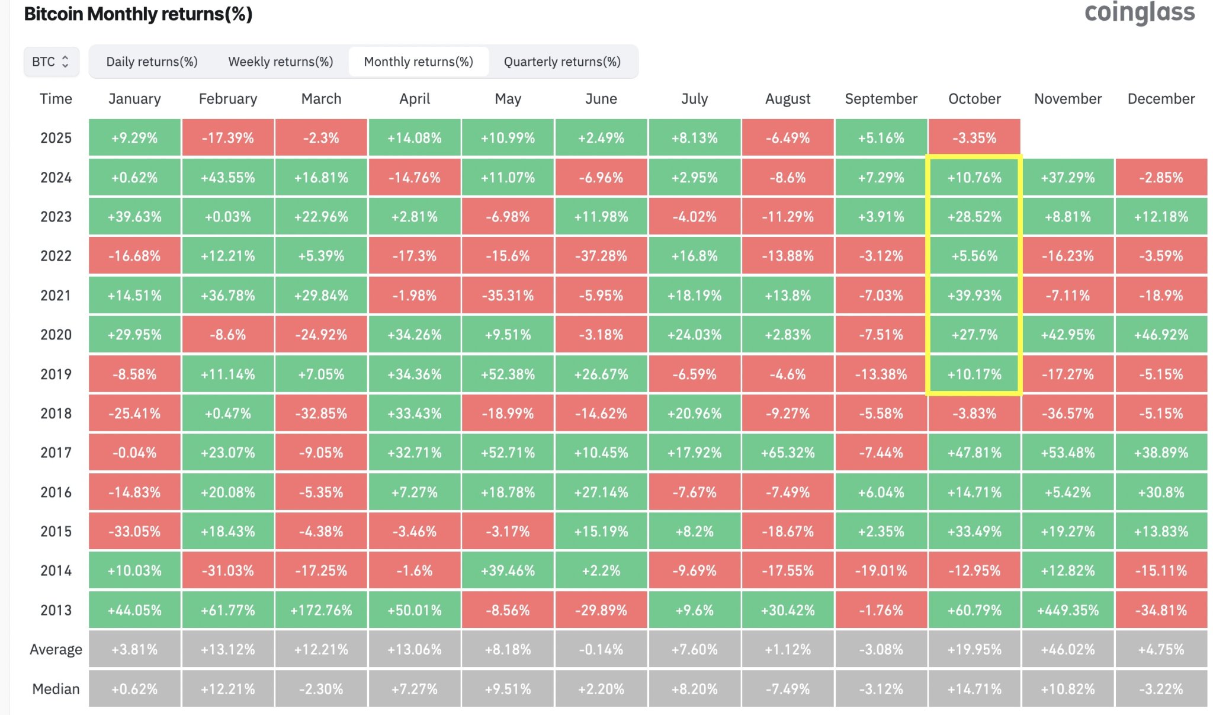Click the -3.35% October 2025 cell
This screenshot has height=715, width=1213.
(974, 137)
